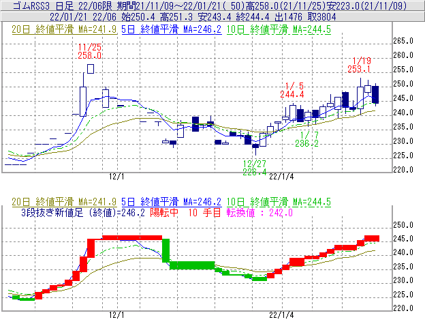425x324 pixels.
Task: Click the 転換値 : 242.0 text
Action: (259, 212)
